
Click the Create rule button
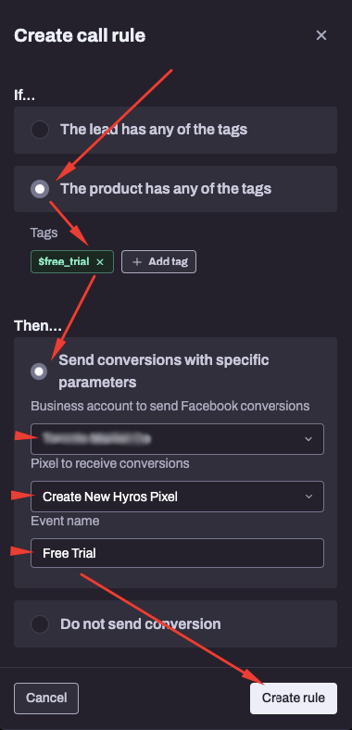[294, 699]
